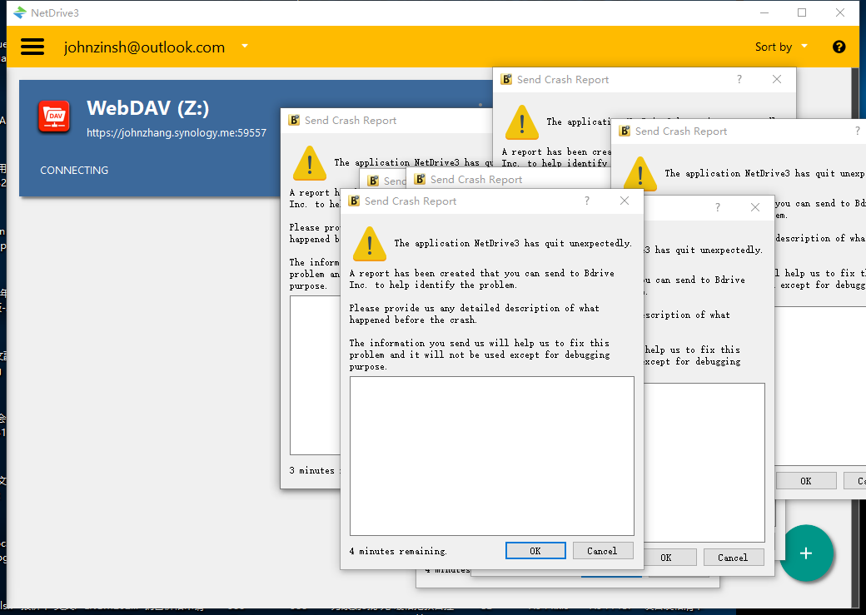Open the NetDrive3 hamburger menu
Image resolution: width=866 pixels, height=615 pixels.
[x=32, y=47]
